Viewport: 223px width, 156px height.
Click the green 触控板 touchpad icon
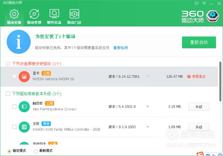tap(24, 106)
